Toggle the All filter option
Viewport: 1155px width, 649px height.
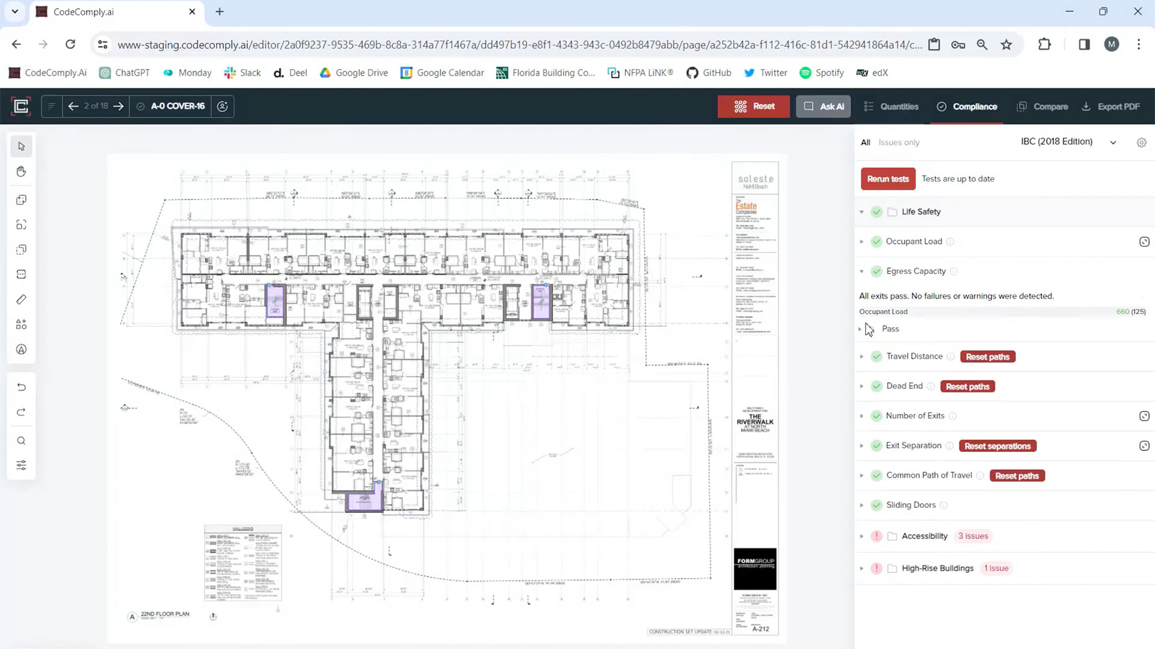click(865, 142)
